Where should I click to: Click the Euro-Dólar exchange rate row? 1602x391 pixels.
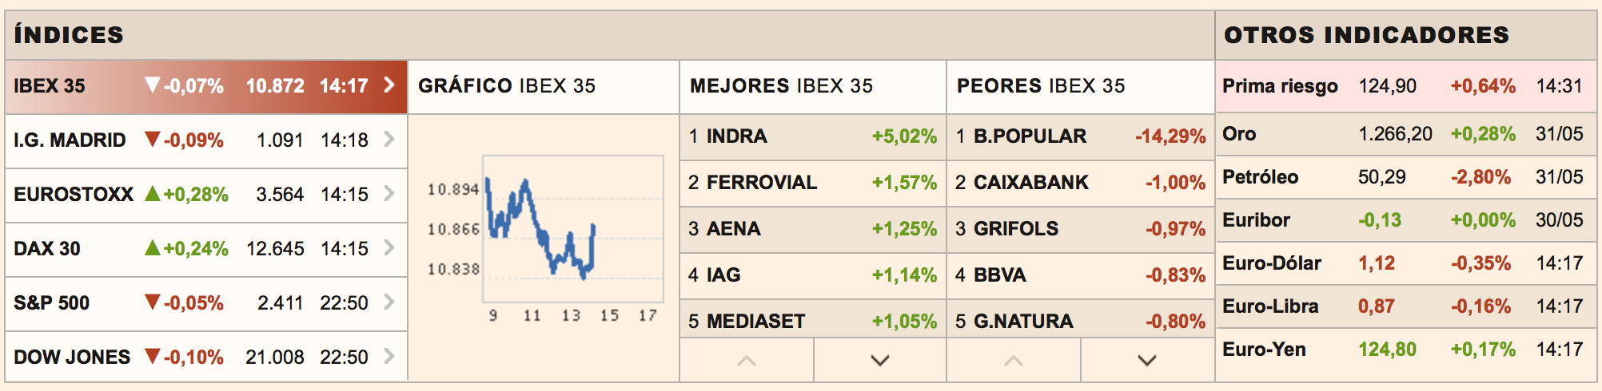(1406, 263)
